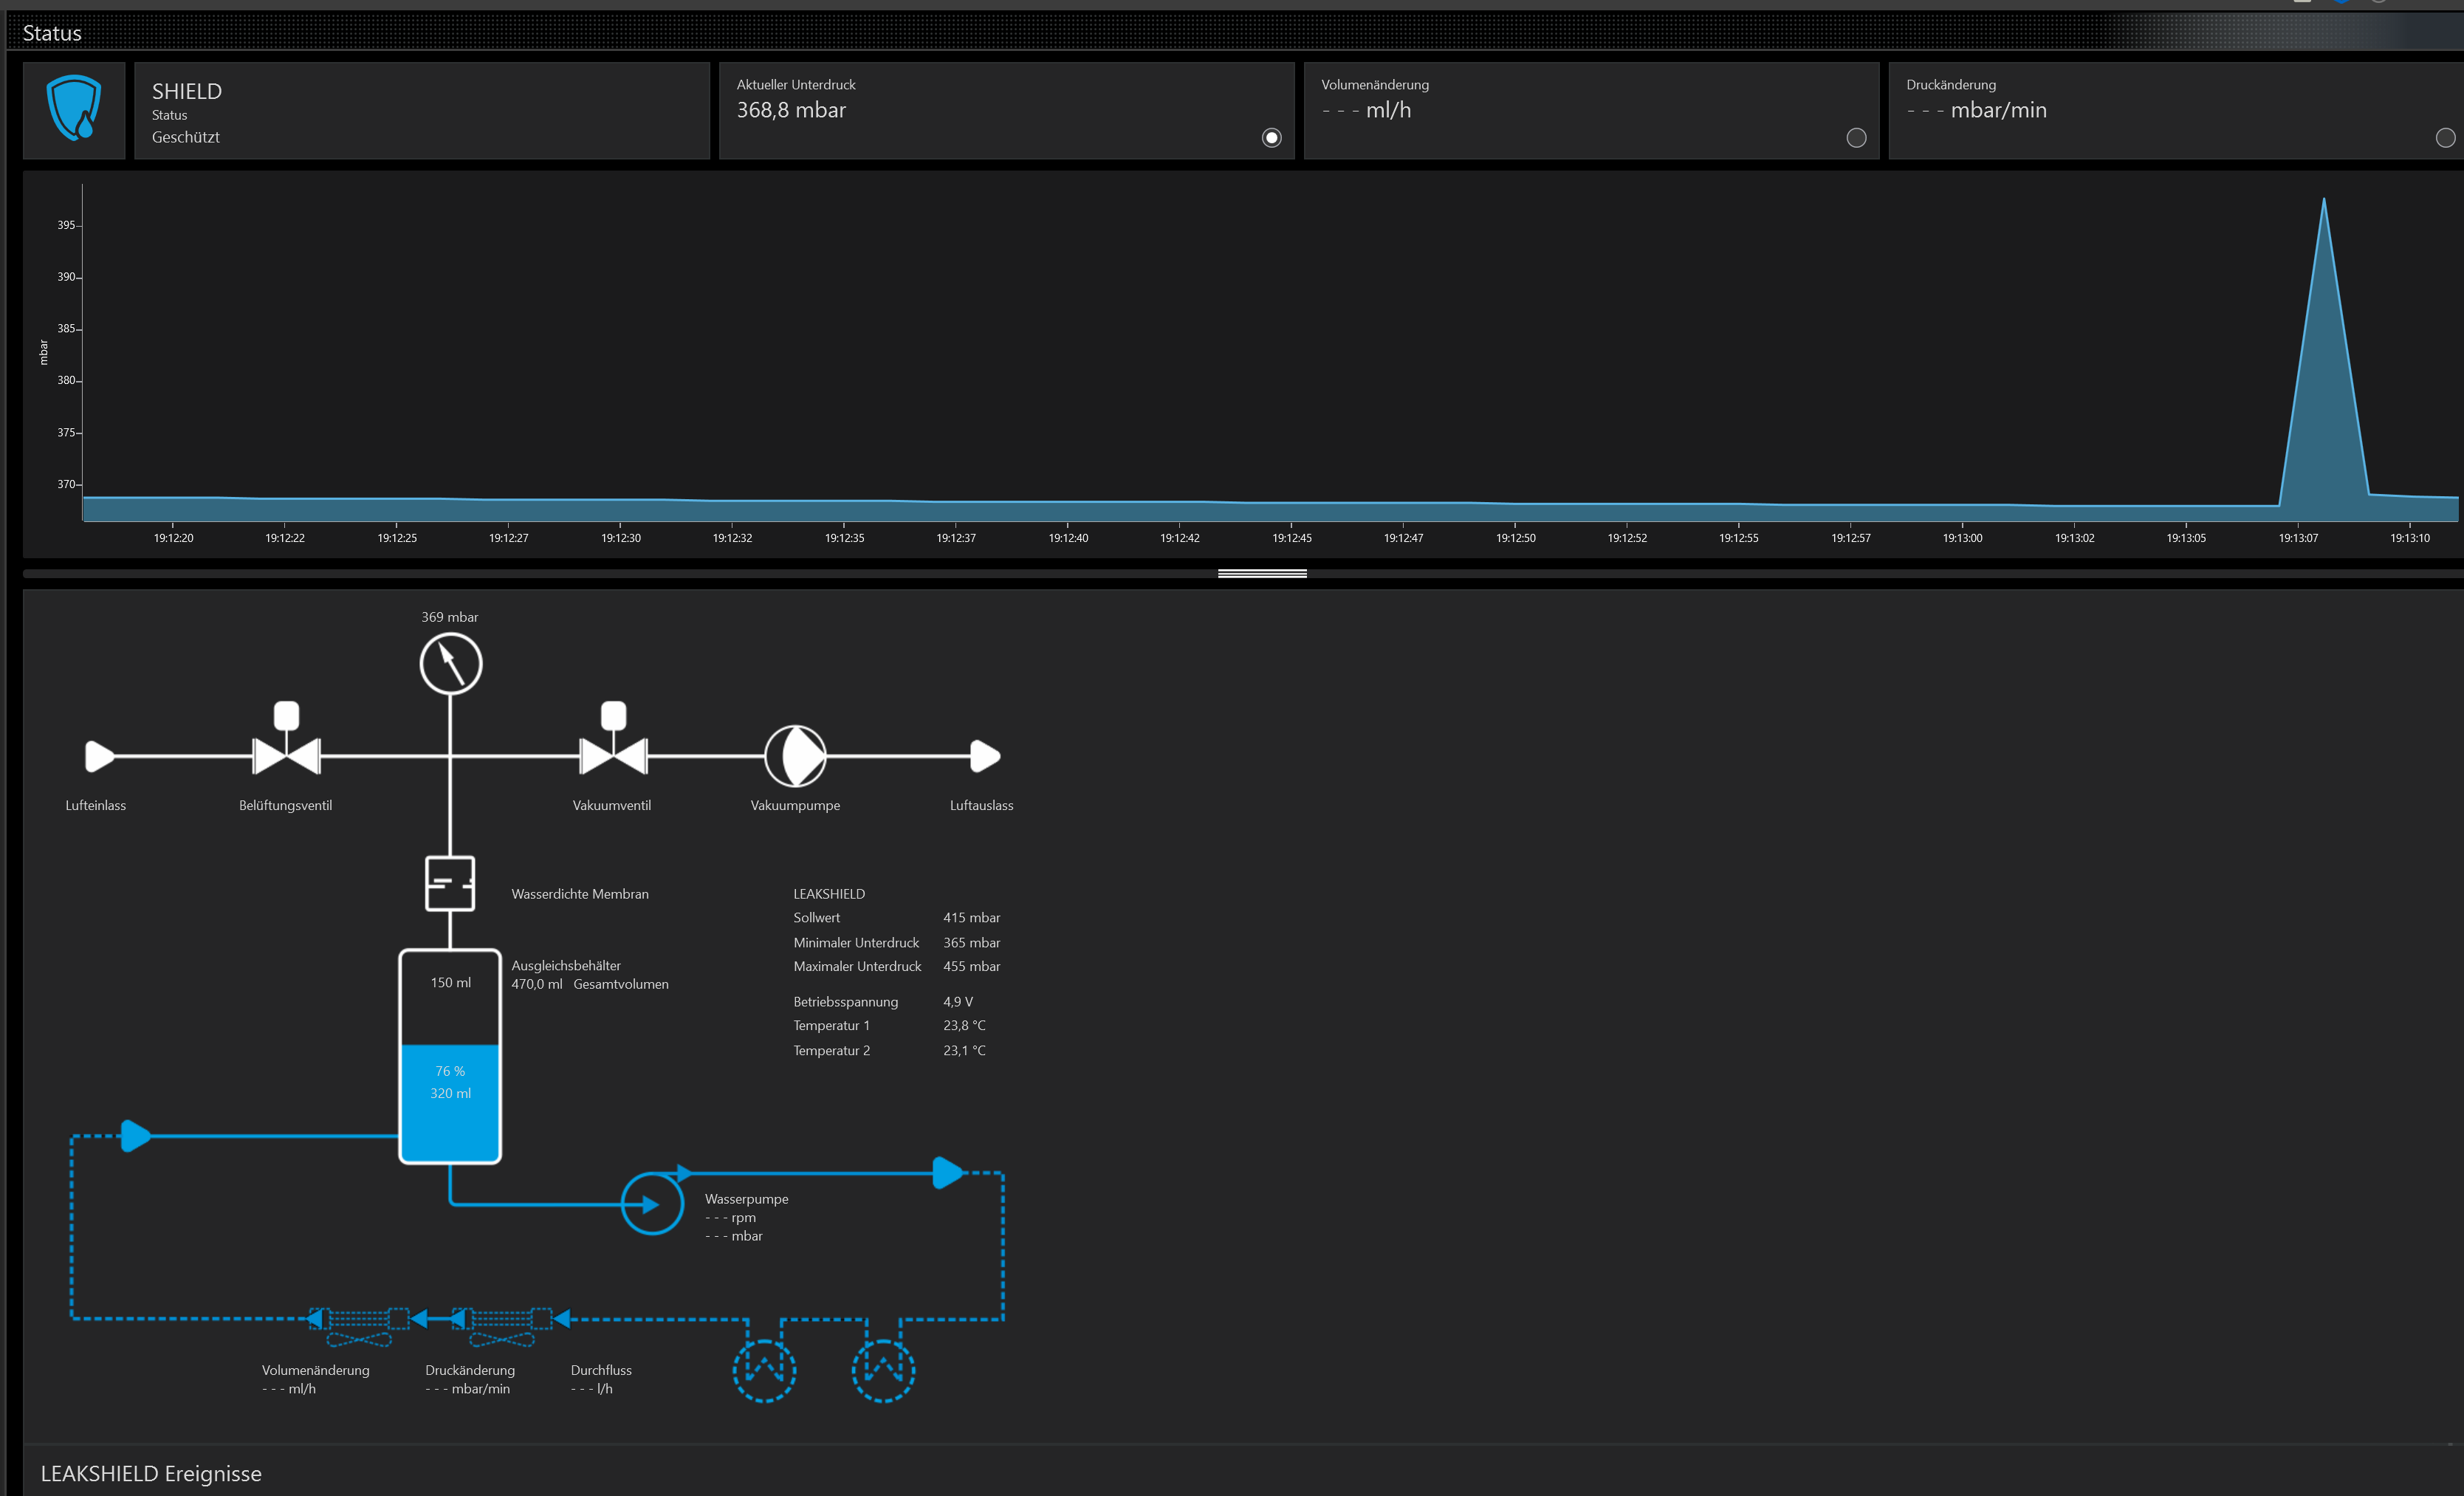Image resolution: width=2464 pixels, height=1496 pixels.
Task: Click the Luftauslass arrow icon
Action: [984, 756]
